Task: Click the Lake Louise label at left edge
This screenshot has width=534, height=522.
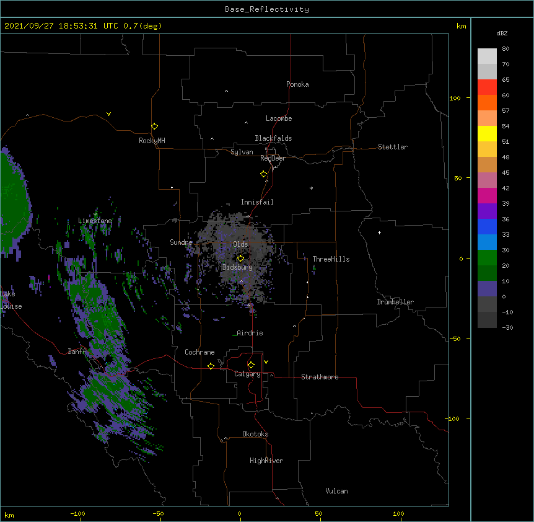Action: (11, 300)
